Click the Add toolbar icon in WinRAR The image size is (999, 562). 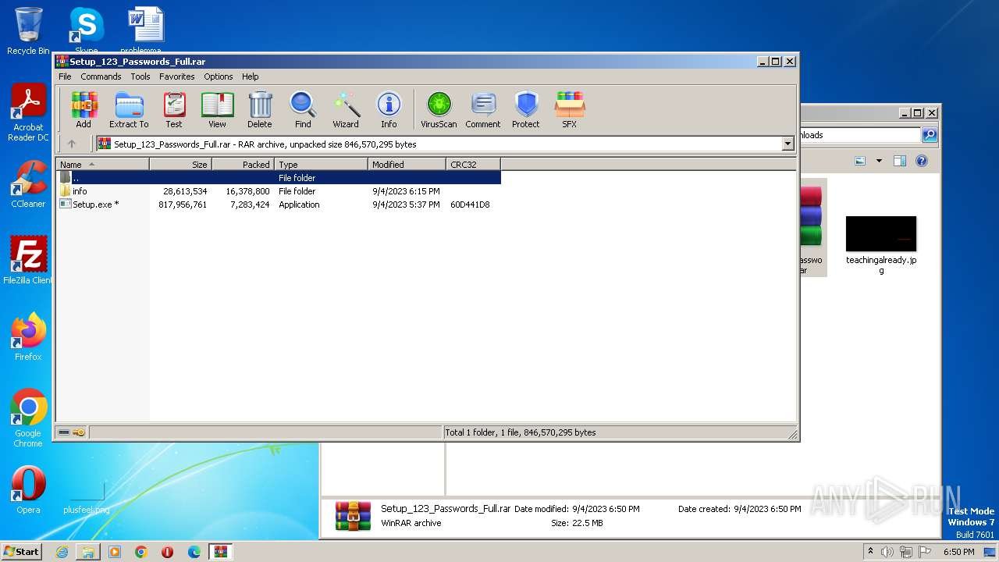[x=84, y=109]
